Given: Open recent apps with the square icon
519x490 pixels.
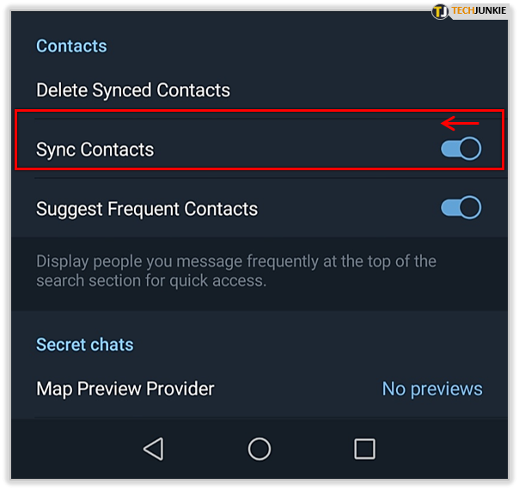Looking at the screenshot, I should [x=364, y=448].
